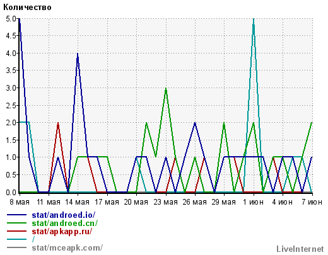
Task: Click the red line legend swatch
Action: pyautogui.click(x=17, y=231)
